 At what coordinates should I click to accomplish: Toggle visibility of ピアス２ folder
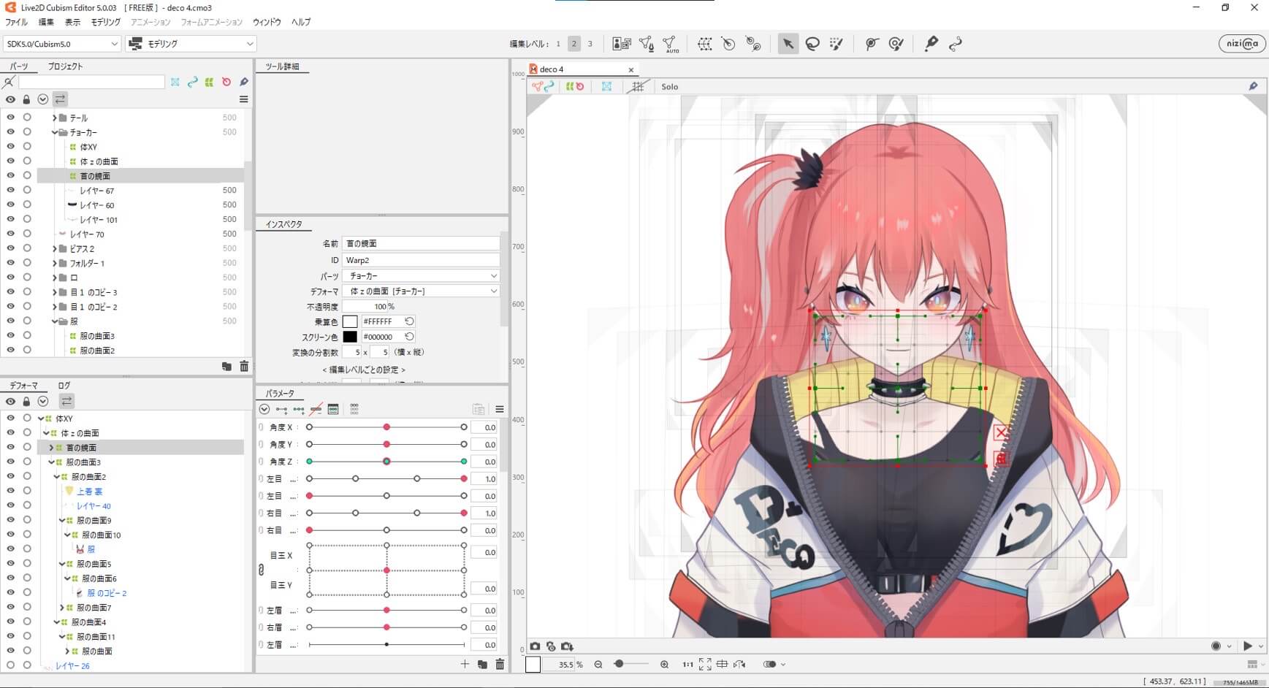(x=10, y=248)
